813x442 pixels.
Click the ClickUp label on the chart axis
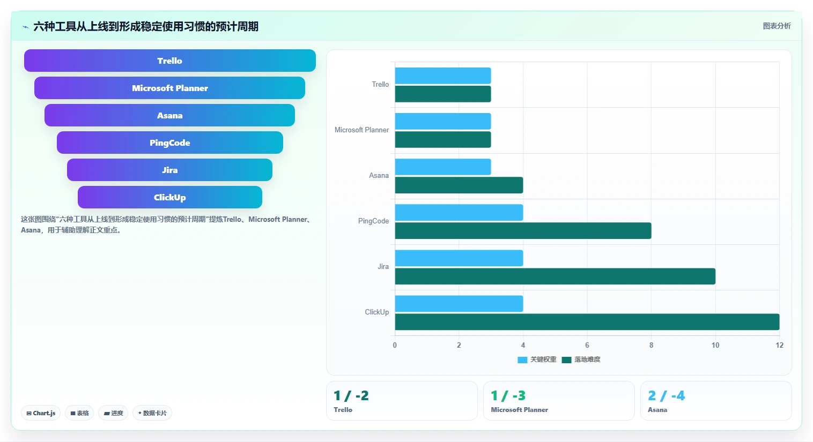(x=377, y=312)
